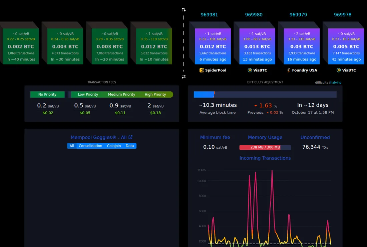Open pending block arriving in ~30 minutes

[65, 46]
